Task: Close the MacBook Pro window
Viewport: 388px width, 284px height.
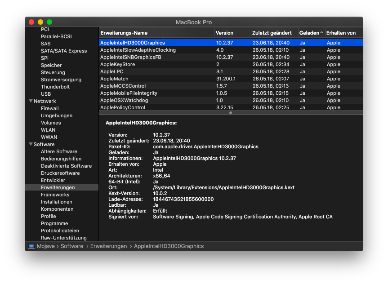Action: point(31,22)
